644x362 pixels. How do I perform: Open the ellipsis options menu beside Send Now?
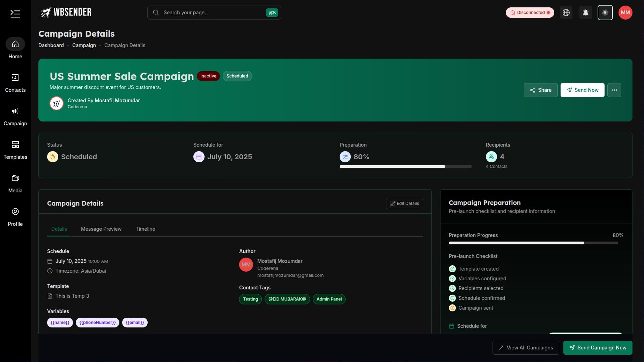point(614,90)
